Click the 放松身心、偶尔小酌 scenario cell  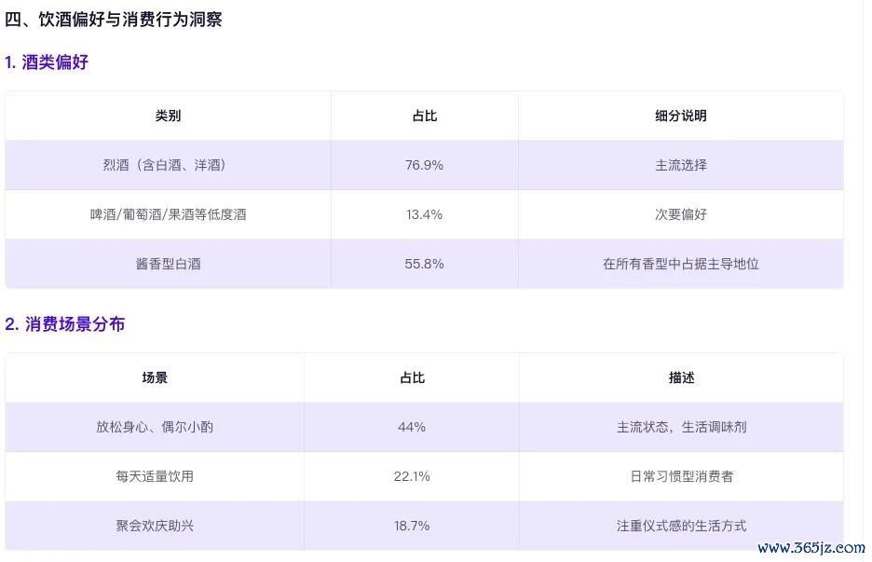click(155, 427)
